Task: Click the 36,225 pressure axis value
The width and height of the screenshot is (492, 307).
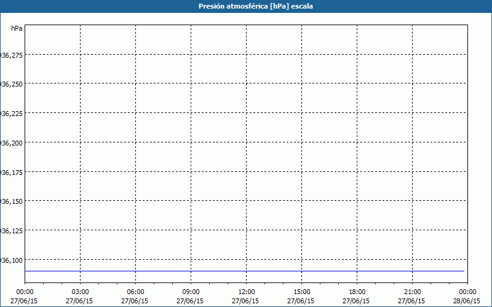Action: click(x=12, y=114)
